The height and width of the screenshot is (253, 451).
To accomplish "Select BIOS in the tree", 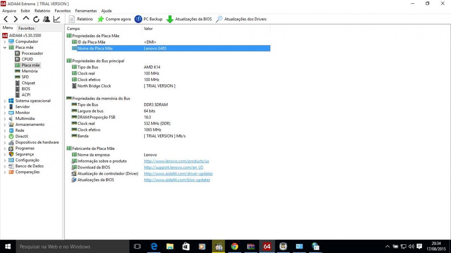I will [26, 89].
